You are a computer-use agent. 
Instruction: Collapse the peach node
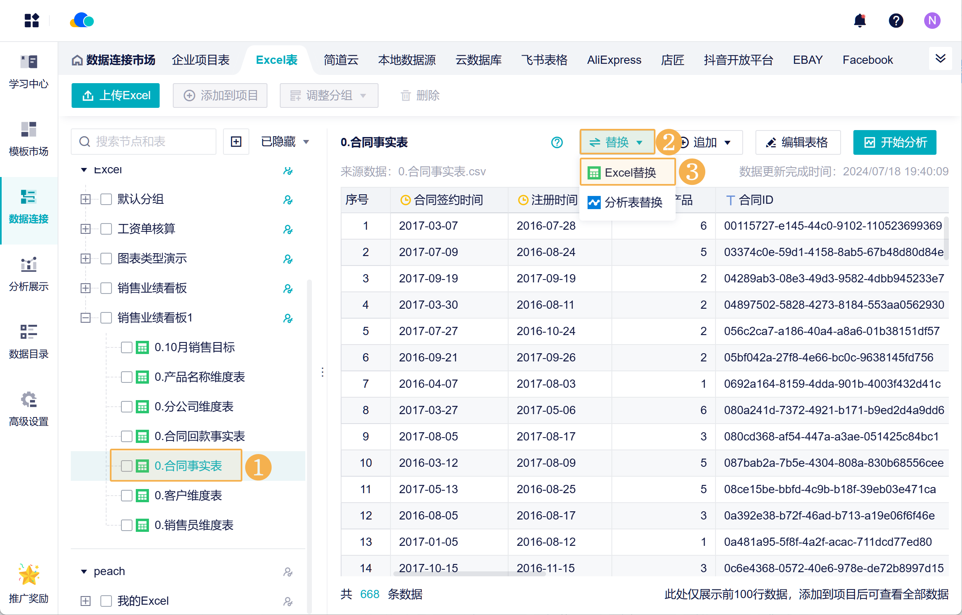point(84,571)
